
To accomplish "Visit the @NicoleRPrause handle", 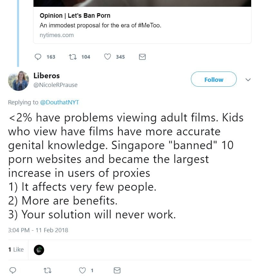I will click(55, 85).
